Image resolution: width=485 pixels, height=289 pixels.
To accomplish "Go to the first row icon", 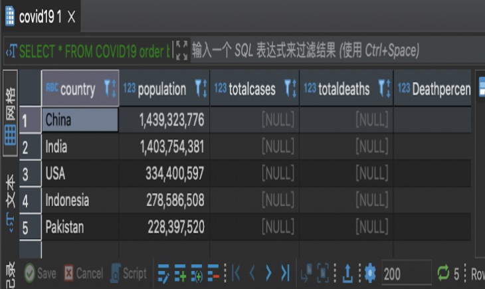I will point(236,274).
